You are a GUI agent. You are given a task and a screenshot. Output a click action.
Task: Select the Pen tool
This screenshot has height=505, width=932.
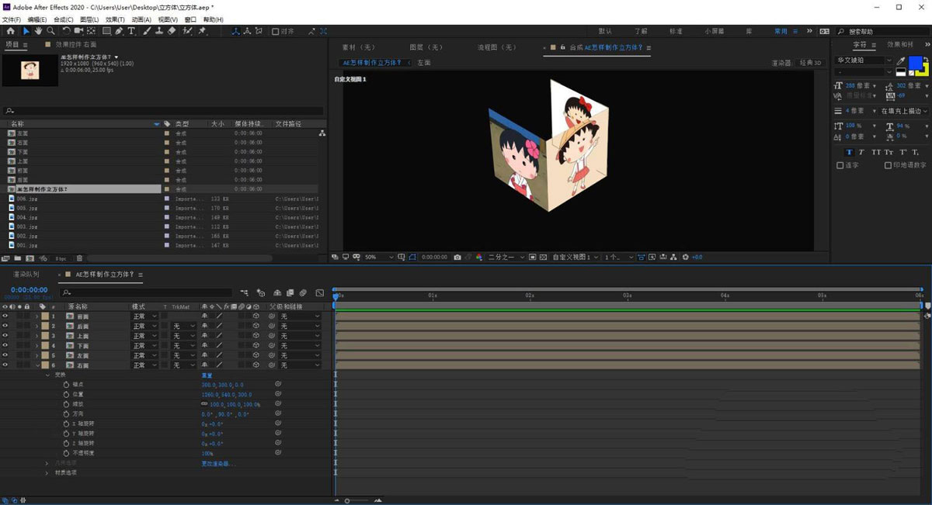click(x=120, y=31)
